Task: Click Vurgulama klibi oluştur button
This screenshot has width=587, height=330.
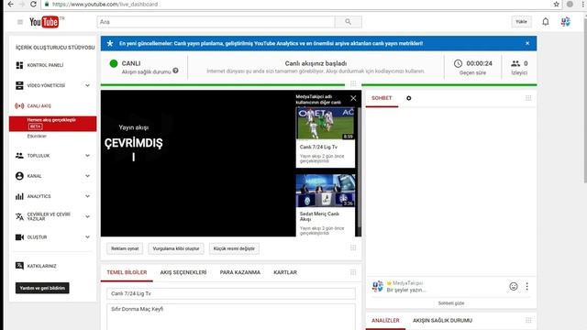Action: pos(176,248)
